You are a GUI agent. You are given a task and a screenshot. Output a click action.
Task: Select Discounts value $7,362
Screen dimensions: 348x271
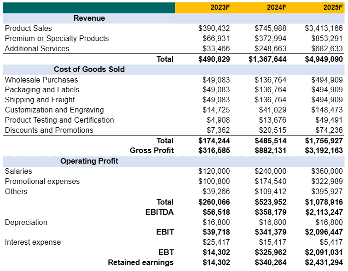click(x=218, y=130)
